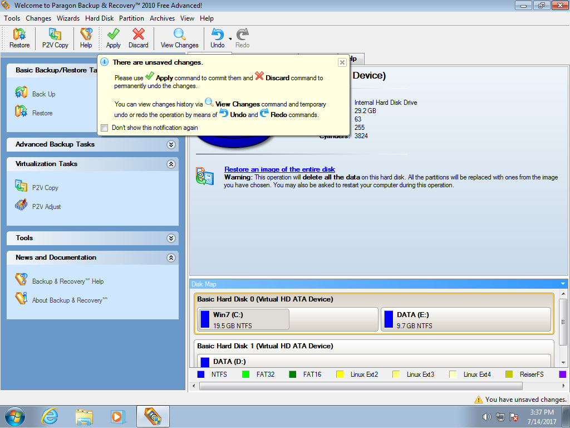
Task: Open the Undo history dropdown arrow
Action: (x=230, y=39)
